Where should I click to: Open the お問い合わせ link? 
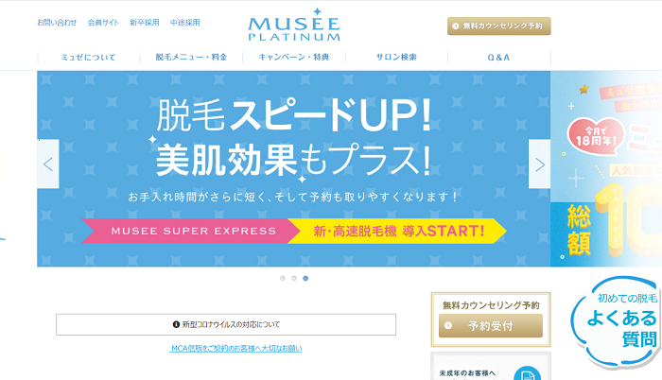[57, 23]
